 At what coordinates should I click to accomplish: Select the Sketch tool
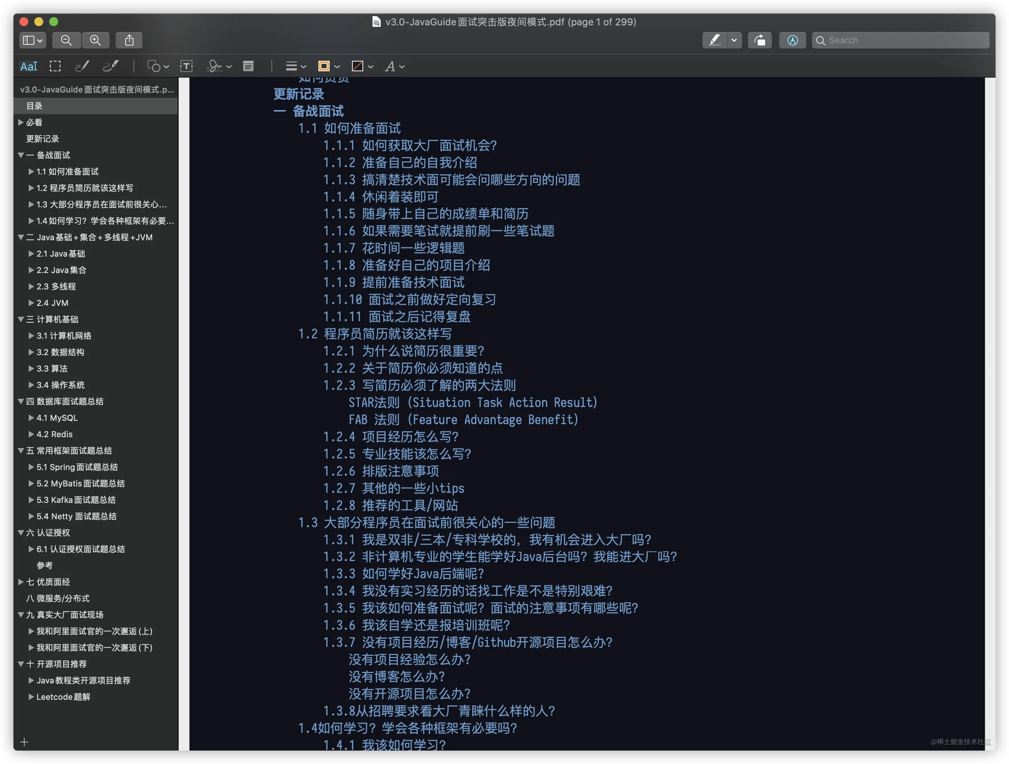(82, 67)
